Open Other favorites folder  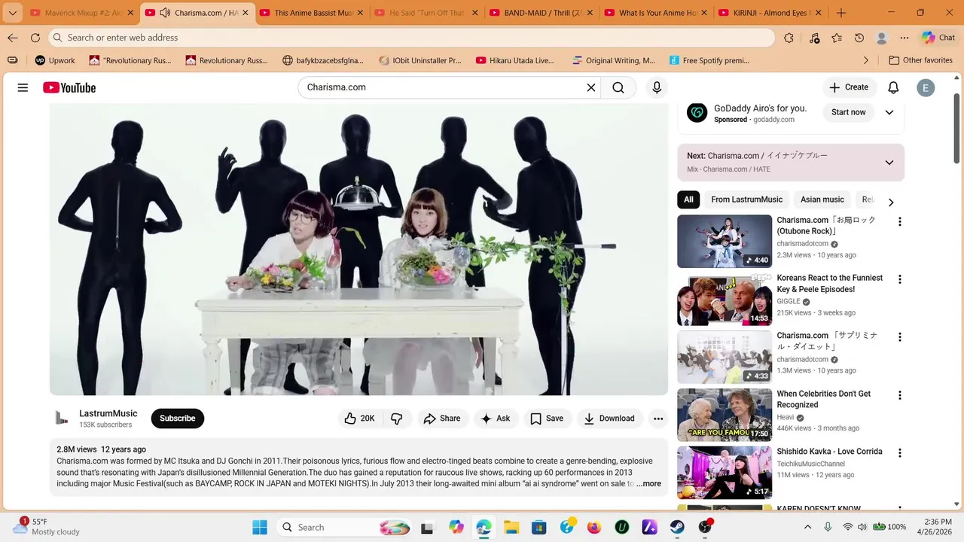(920, 60)
